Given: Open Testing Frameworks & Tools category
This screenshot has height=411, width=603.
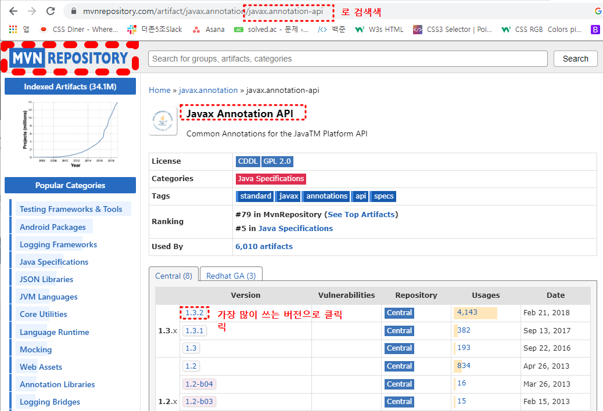Looking at the screenshot, I should tap(71, 209).
